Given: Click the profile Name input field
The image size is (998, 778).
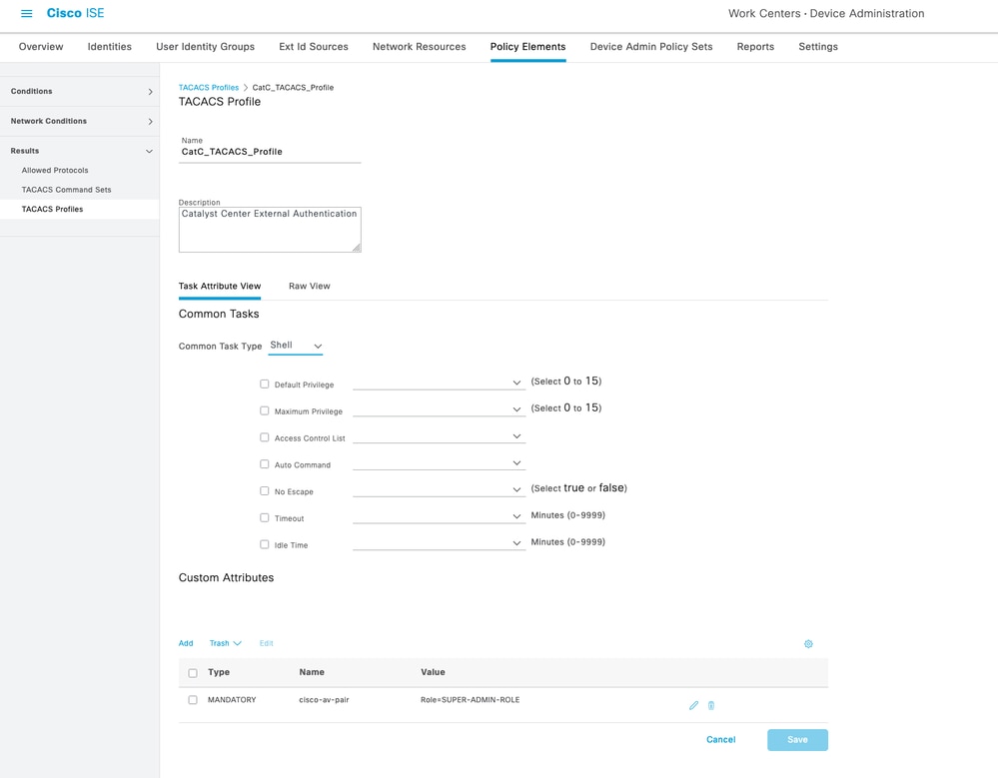Looking at the screenshot, I should click(270, 152).
